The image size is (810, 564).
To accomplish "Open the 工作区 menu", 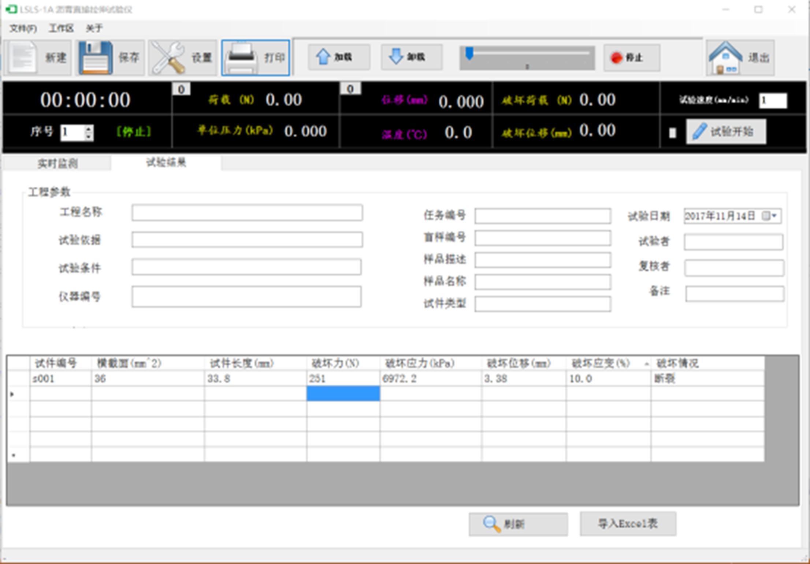I will [x=61, y=28].
